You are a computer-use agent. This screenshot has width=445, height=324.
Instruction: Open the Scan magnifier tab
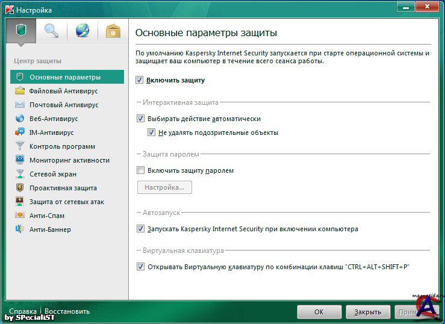[x=52, y=31]
